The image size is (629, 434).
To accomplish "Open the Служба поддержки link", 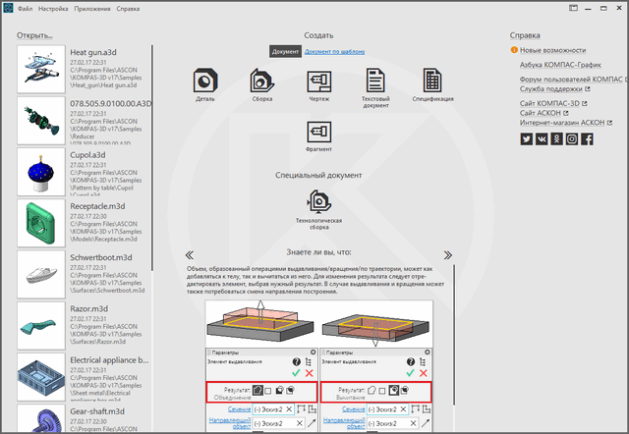I will coord(550,88).
